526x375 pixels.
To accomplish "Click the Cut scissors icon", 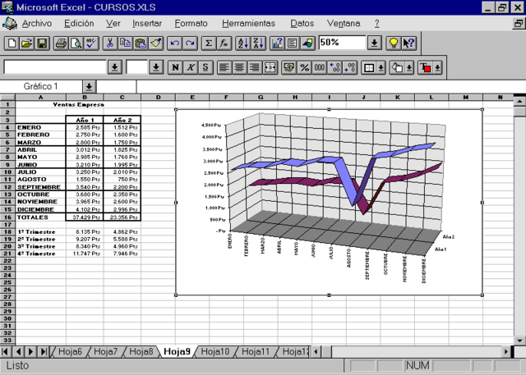I will coord(110,43).
